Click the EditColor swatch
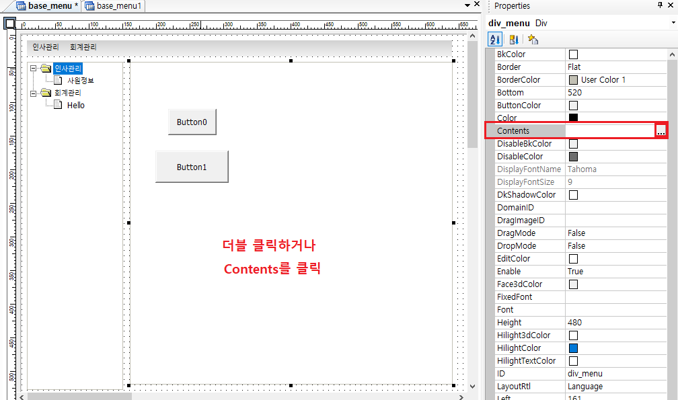 pos(573,259)
